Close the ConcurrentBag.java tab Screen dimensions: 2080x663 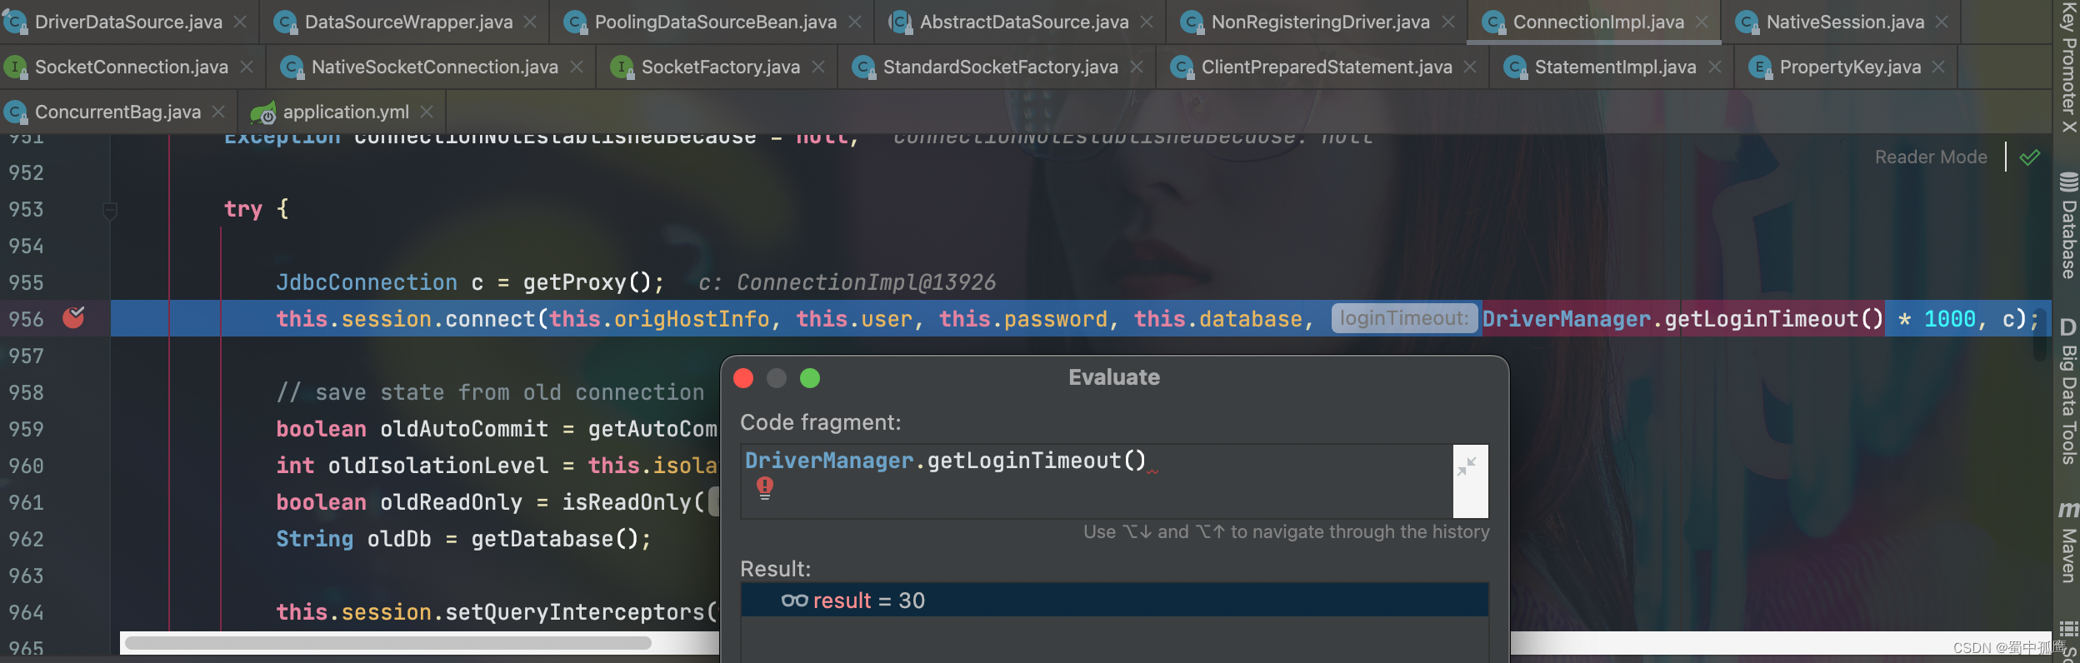(x=218, y=112)
